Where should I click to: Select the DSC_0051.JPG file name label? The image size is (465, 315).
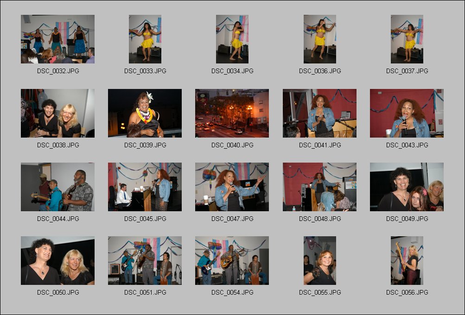click(145, 292)
